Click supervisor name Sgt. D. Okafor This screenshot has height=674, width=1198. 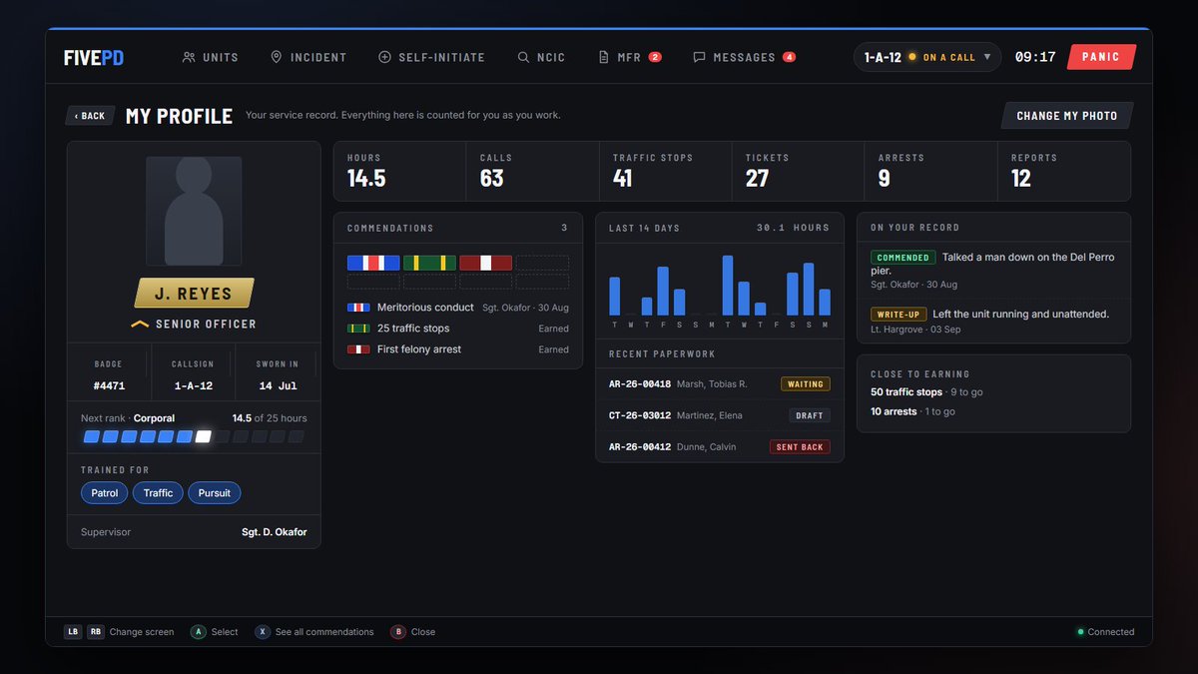pyautogui.click(x=275, y=532)
